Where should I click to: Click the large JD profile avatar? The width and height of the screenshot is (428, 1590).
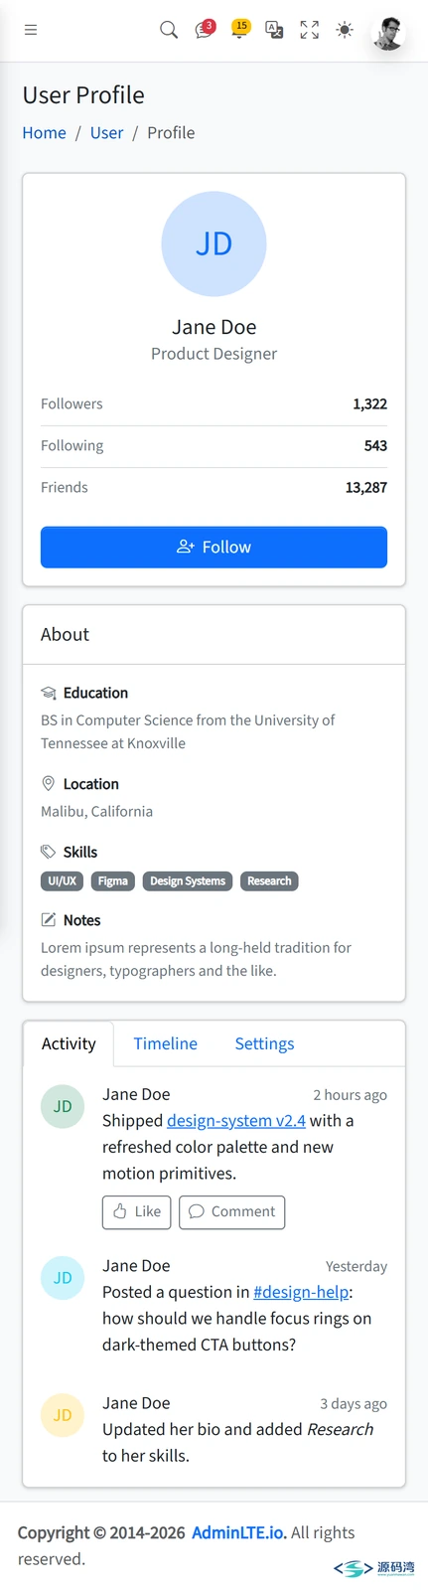click(x=214, y=243)
